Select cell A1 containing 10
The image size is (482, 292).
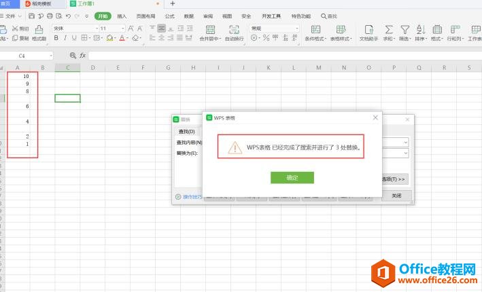point(17,76)
